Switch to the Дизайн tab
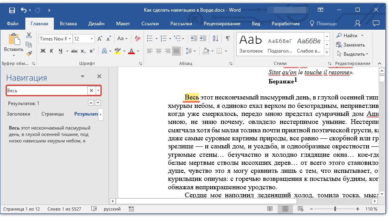This screenshot has width=389, height=217. pyautogui.click(x=96, y=24)
